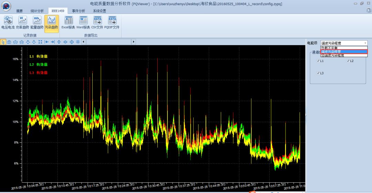Viewport: 372px width, 193px height.
Task: Click the 6% y-axis label
Action: click(x=16, y=163)
